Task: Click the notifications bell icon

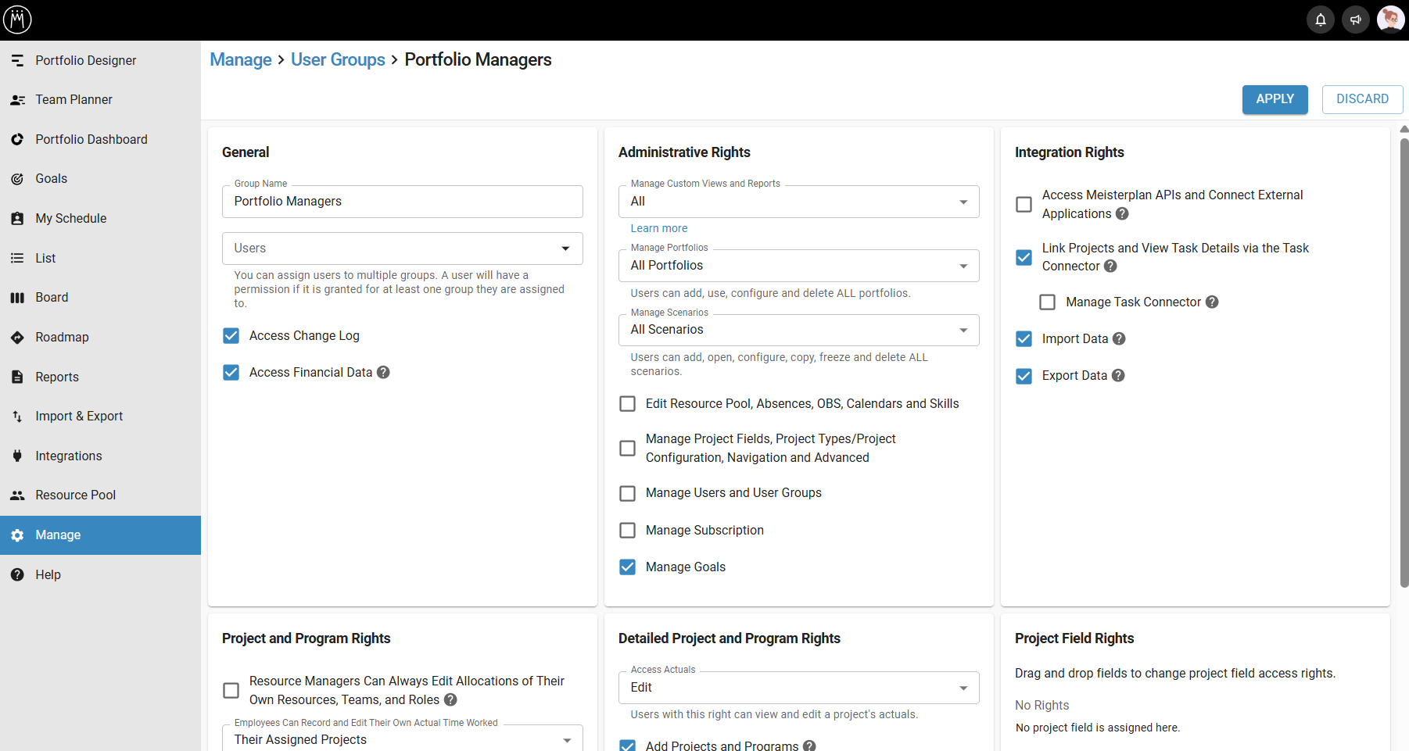Action: click(x=1320, y=20)
